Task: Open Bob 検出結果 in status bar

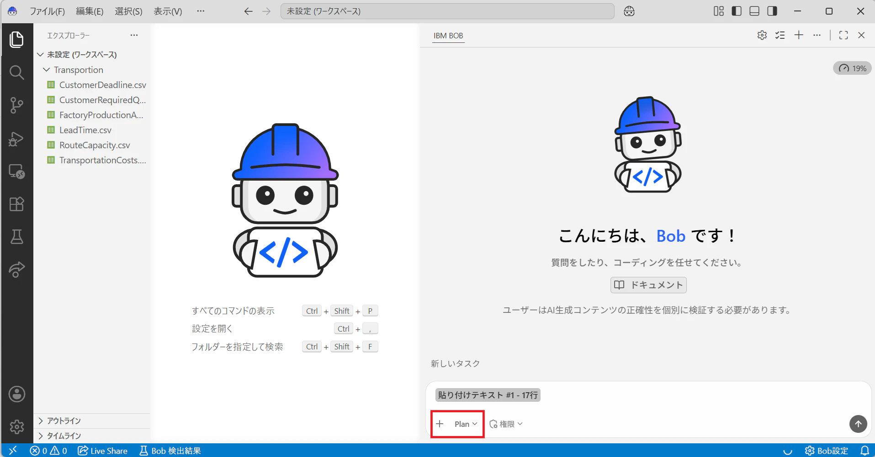Action: pyautogui.click(x=170, y=451)
